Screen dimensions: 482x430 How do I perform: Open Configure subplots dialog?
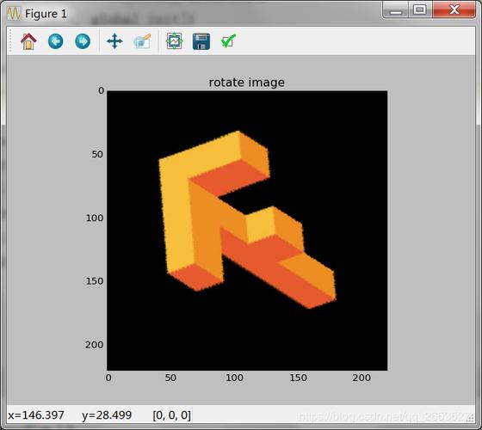coord(174,41)
